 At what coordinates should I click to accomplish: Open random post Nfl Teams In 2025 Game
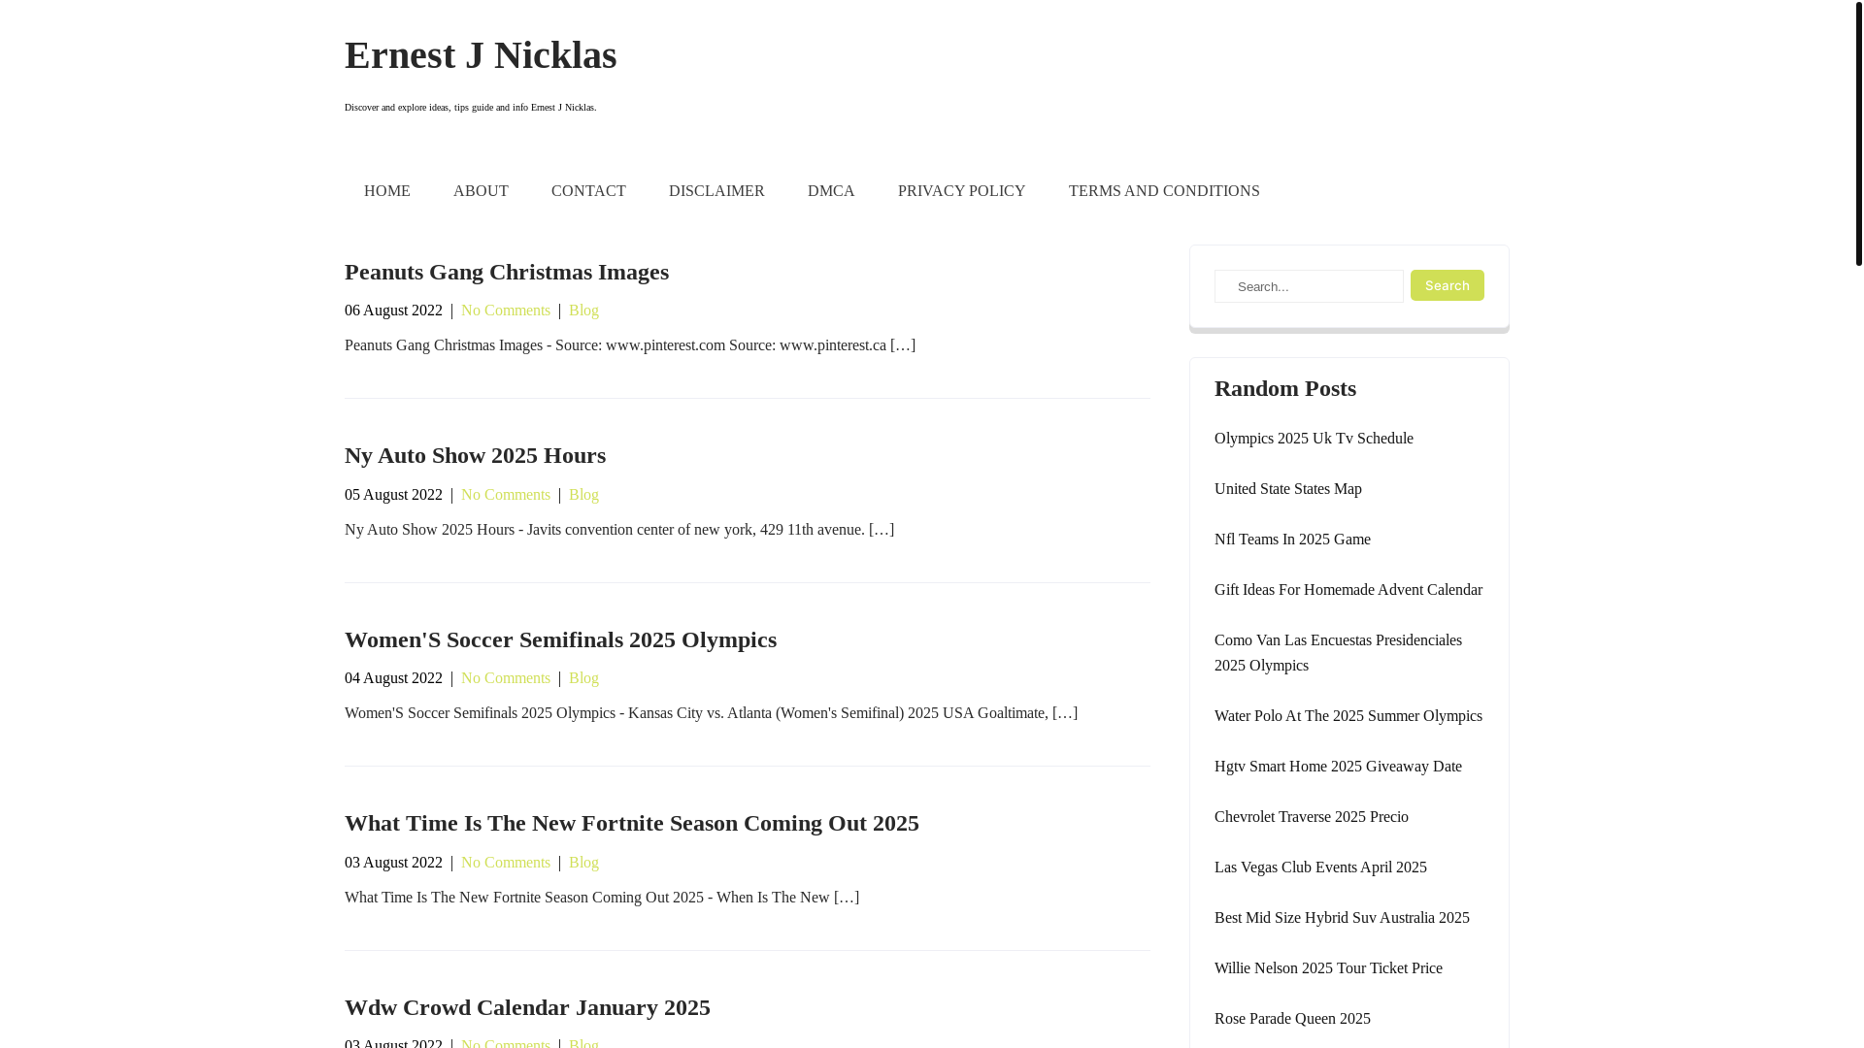click(x=1292, y=540)
